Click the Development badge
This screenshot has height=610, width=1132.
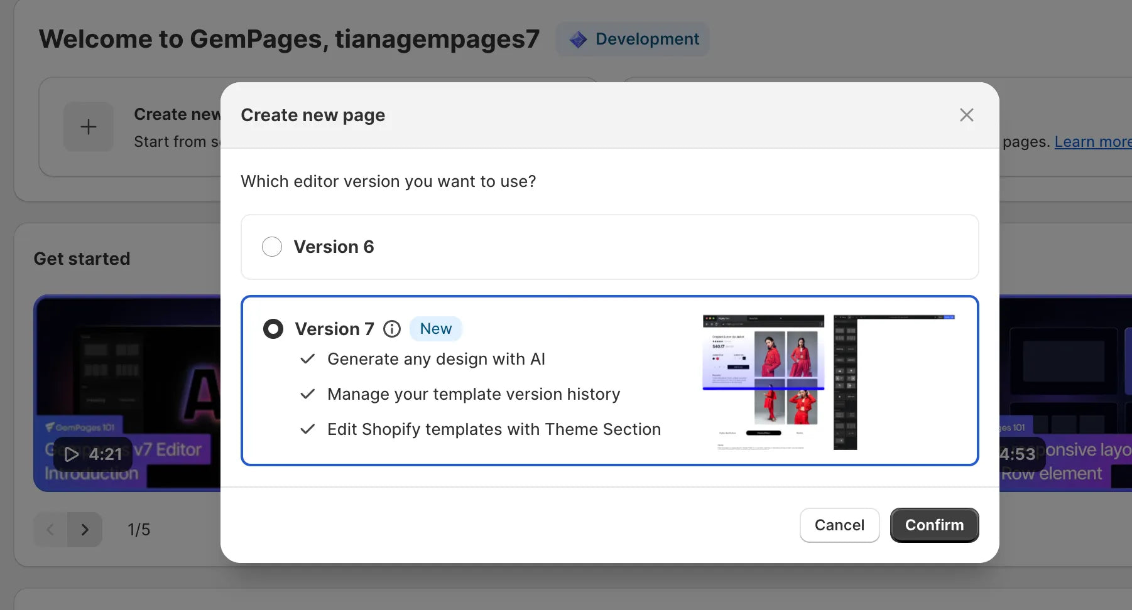633,39
